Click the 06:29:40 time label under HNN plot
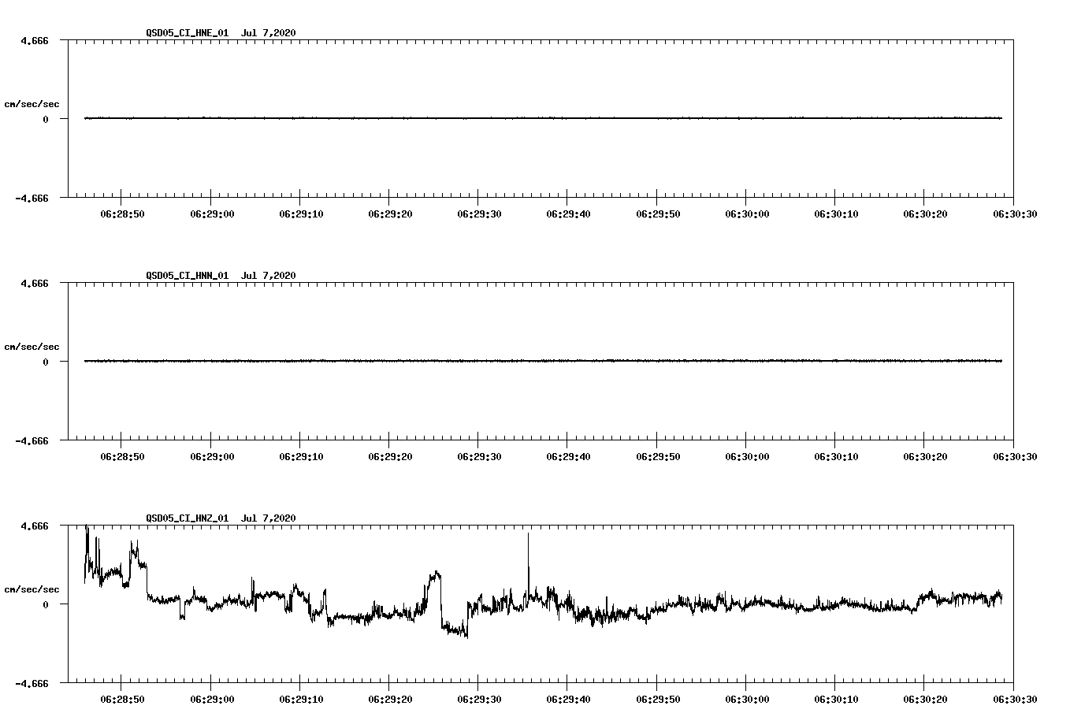 click(x=568, y=457)
